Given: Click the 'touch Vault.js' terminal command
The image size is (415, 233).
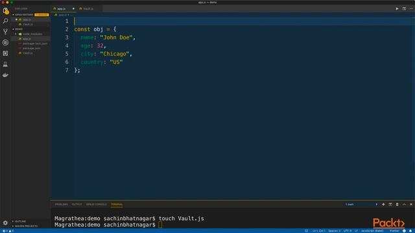Looking at the screenshot, I should point(182,219).
